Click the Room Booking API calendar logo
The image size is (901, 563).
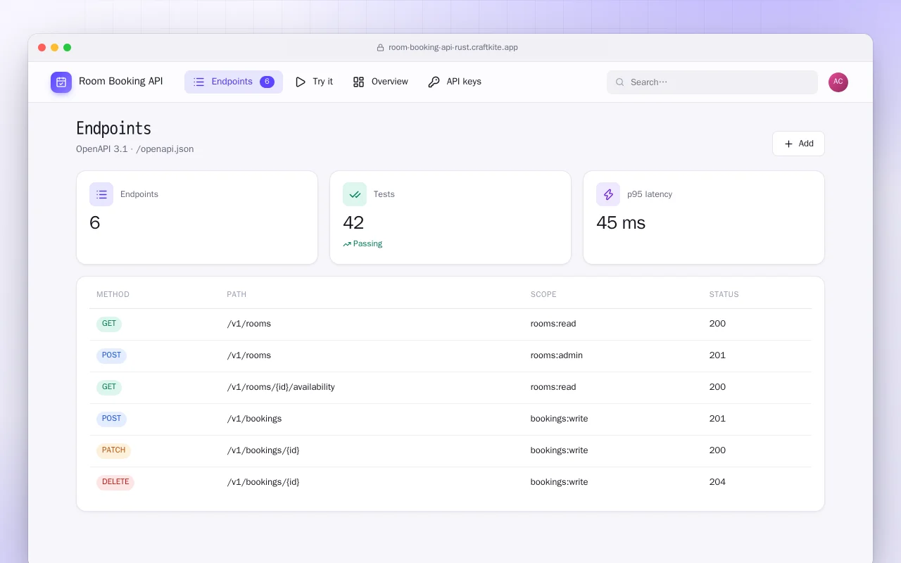coord(61,82)
